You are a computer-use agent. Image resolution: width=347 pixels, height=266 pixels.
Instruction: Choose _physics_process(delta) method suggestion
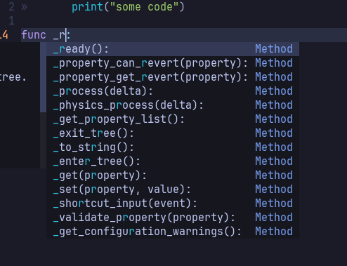(173, 105)
